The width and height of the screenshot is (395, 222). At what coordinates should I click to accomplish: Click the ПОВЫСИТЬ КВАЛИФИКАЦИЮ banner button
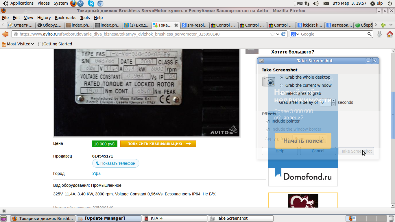click(x=158, y=144)
